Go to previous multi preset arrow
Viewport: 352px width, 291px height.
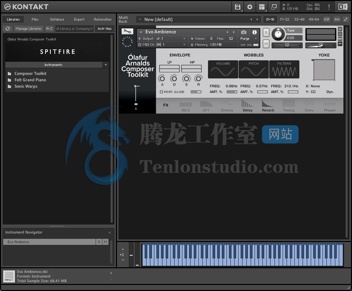[x=251, y=20]
